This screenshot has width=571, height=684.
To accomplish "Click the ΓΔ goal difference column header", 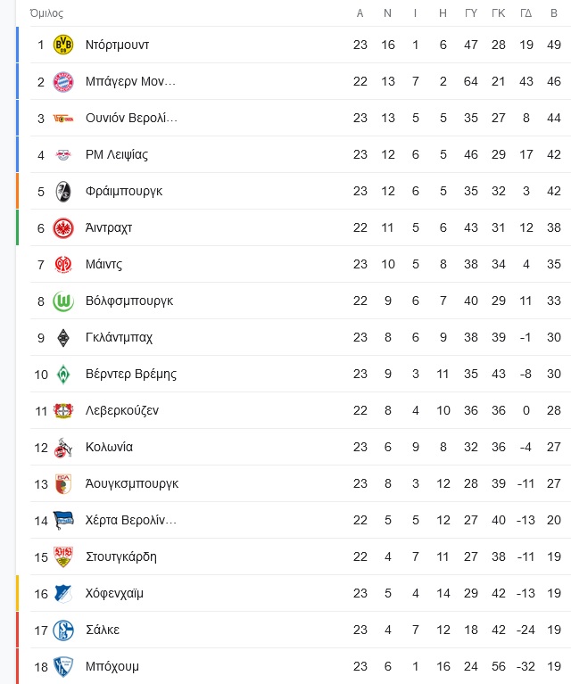I will [526, 13].
